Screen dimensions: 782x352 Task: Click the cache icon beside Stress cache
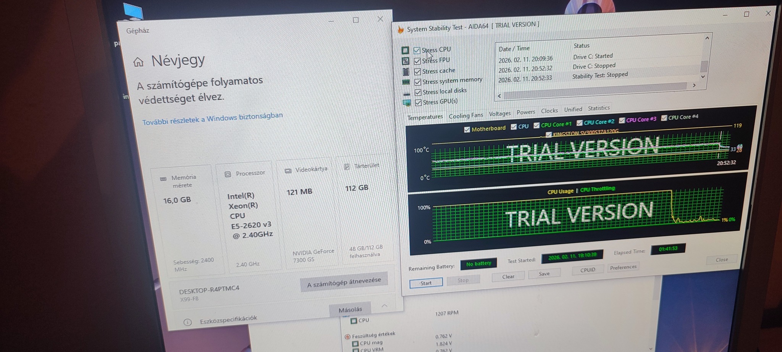click(406, 72)
